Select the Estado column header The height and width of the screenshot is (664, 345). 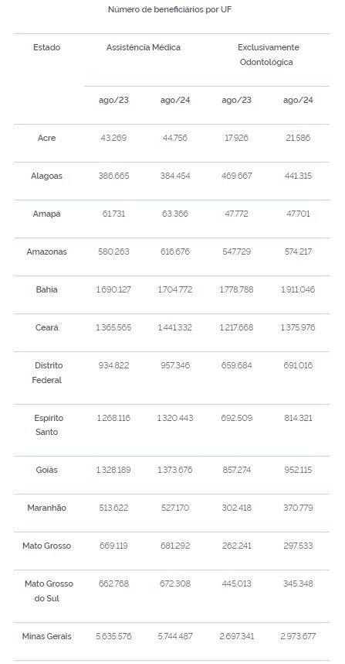click(47, 47)
